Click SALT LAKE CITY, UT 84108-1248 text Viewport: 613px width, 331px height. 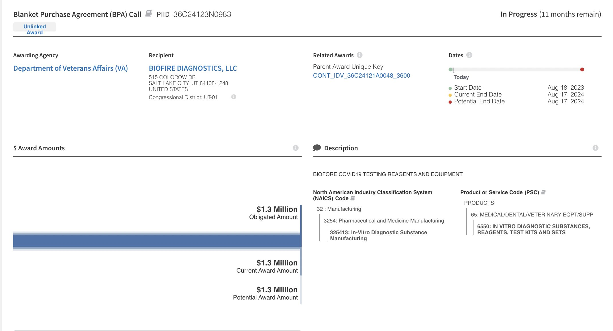pos(188,83)
